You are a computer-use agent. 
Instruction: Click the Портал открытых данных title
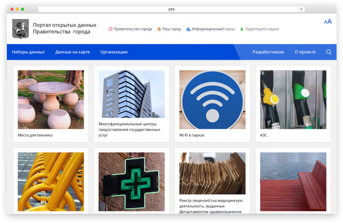tap(65, 28)
